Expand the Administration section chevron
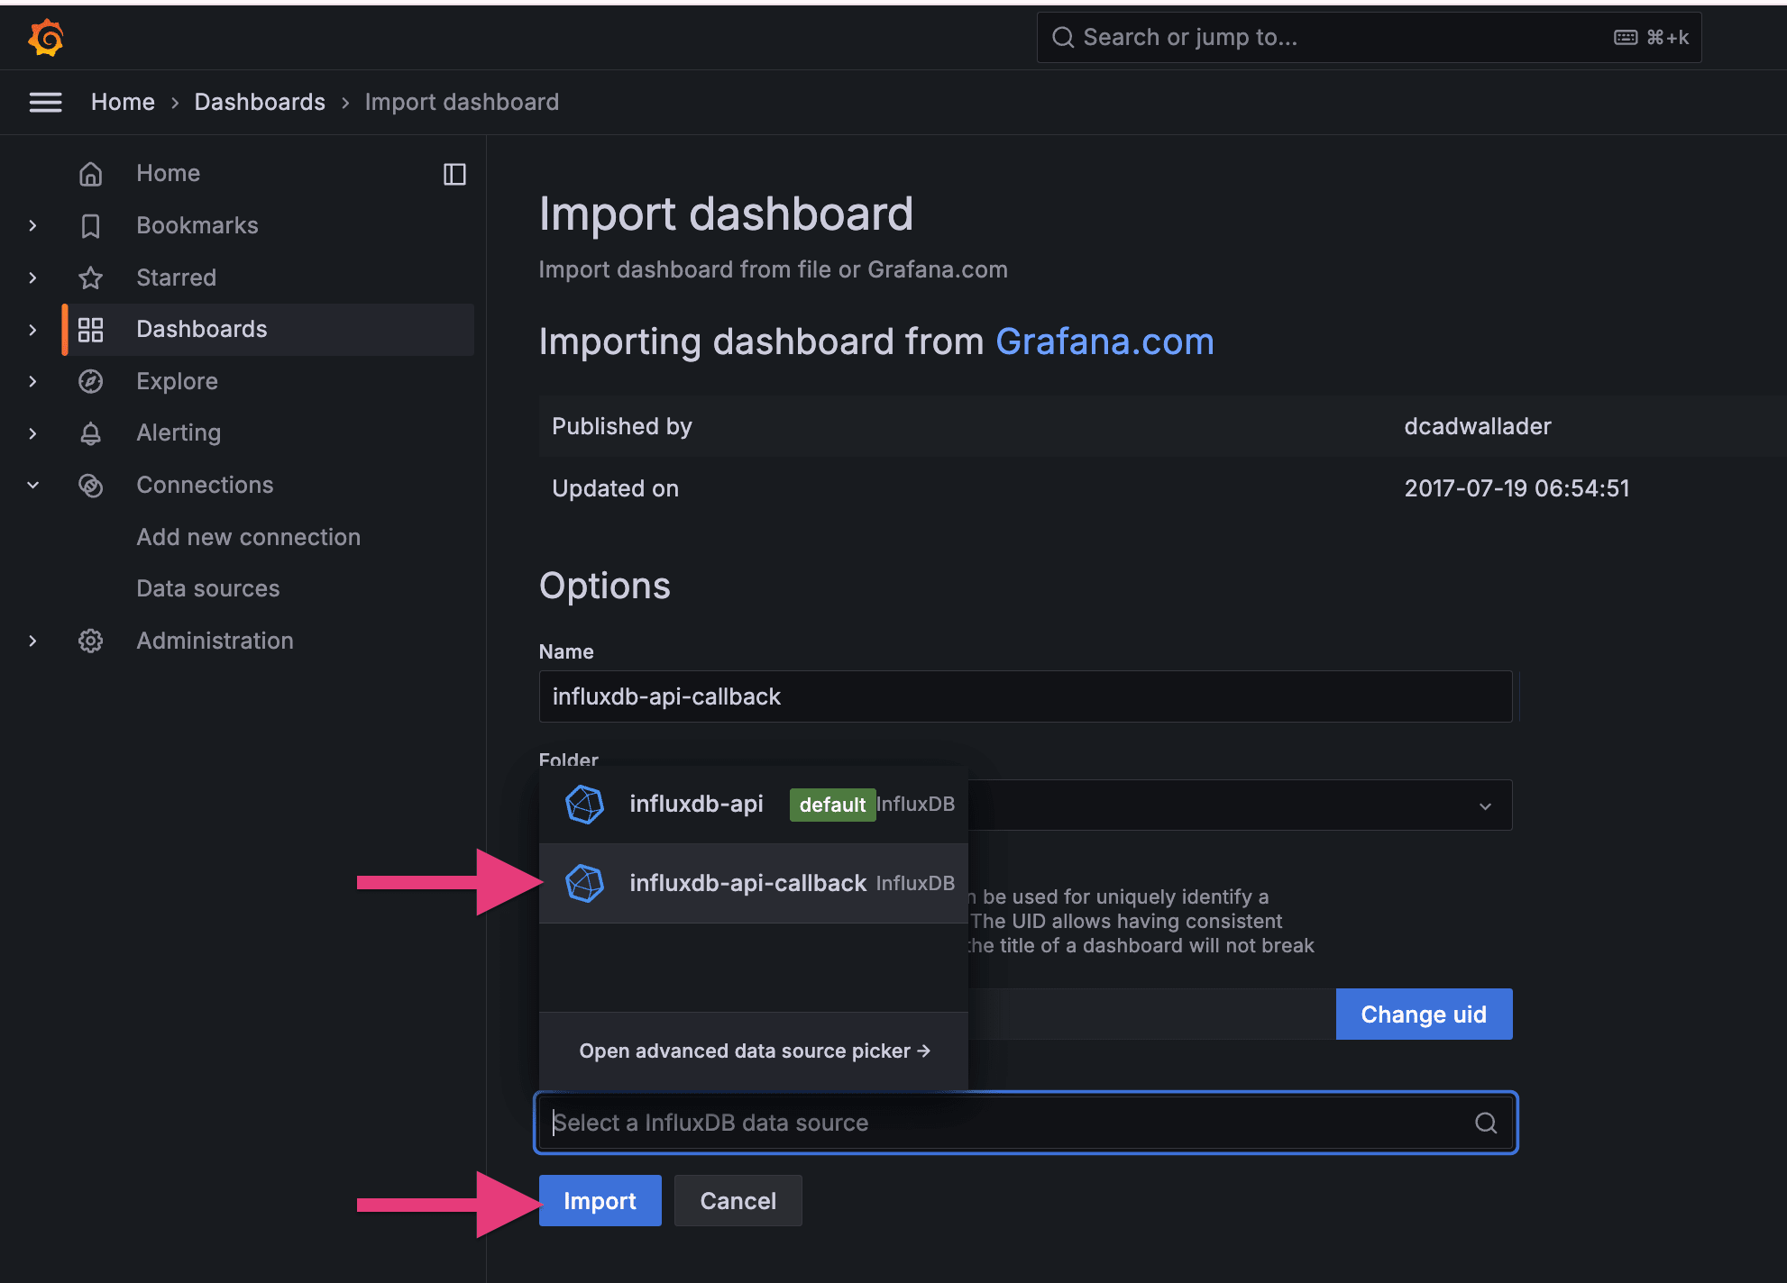 pyautogui.click(x=32, y=641)
